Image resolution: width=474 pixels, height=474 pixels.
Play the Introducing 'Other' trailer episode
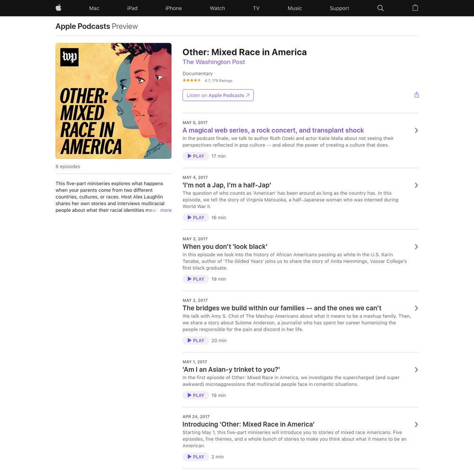196,457
